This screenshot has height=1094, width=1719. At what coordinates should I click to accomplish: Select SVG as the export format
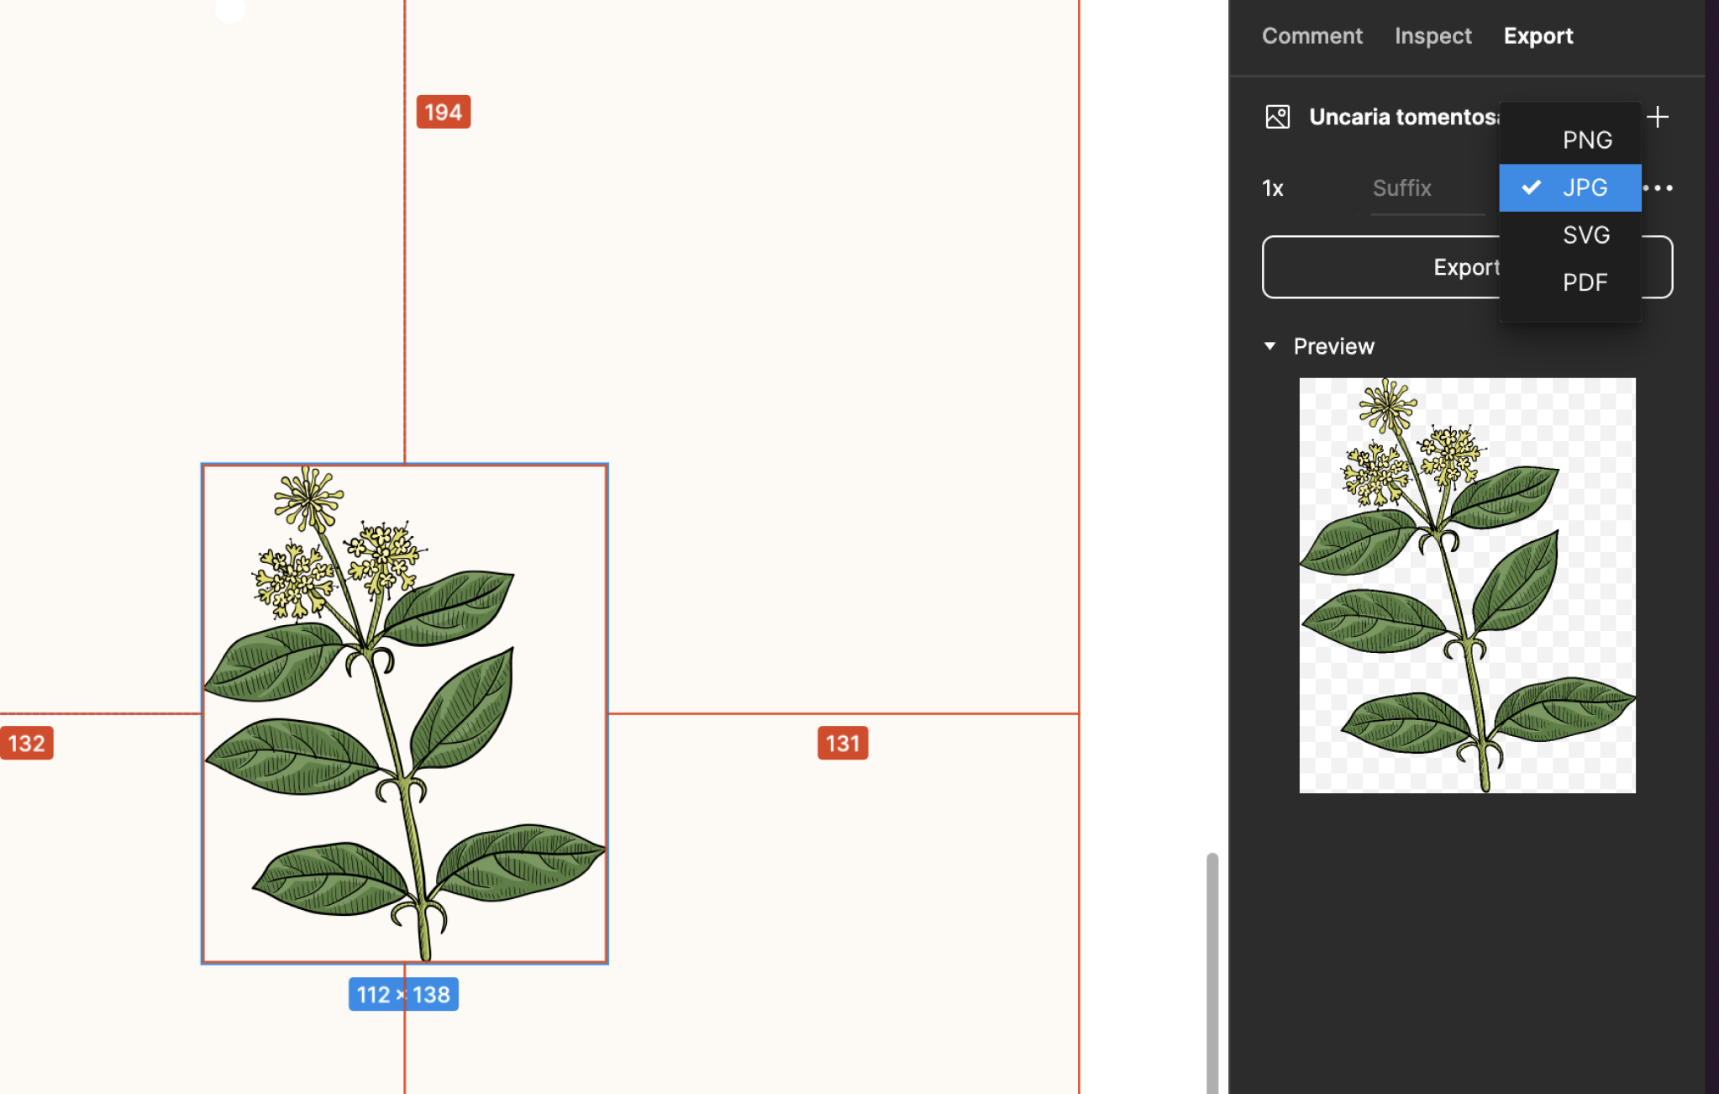tap(1585, 235)
